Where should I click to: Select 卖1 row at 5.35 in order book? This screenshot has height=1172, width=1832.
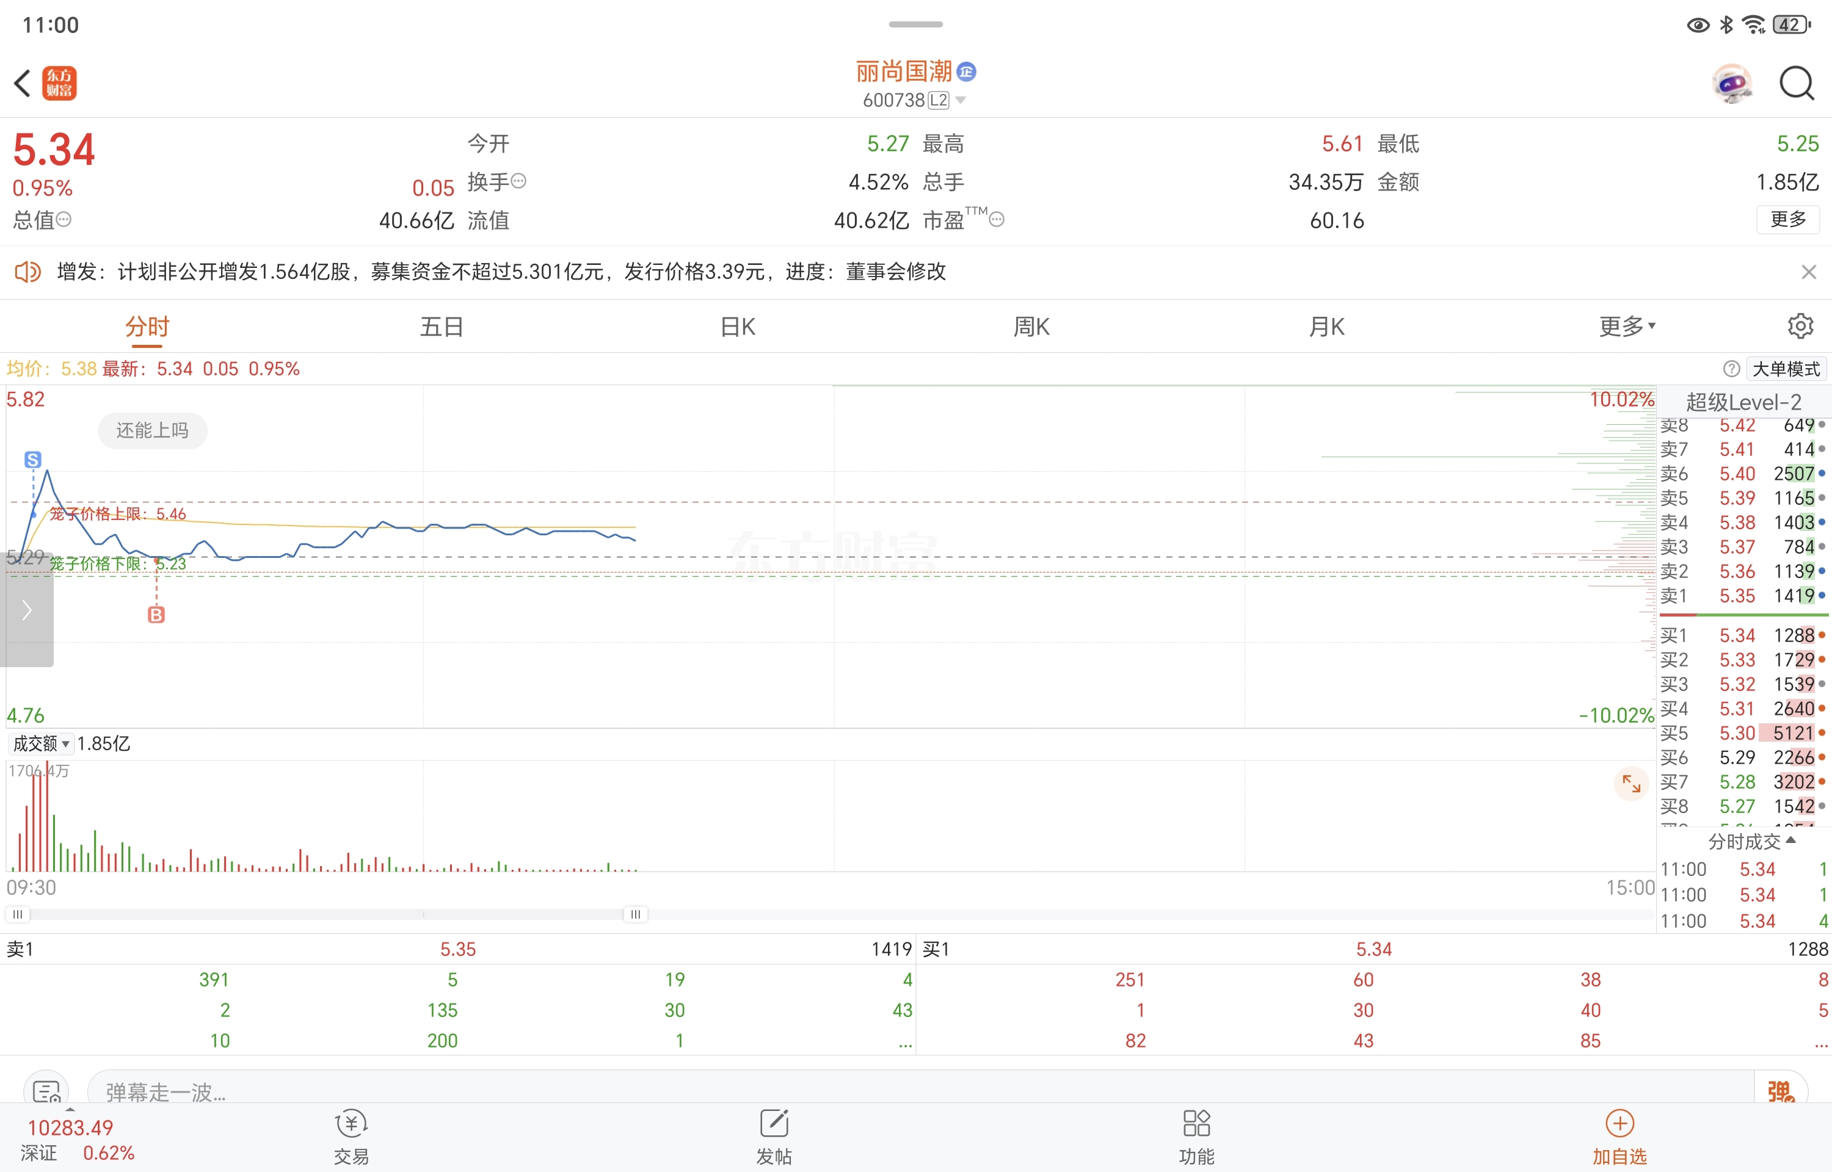(1743, 596)
